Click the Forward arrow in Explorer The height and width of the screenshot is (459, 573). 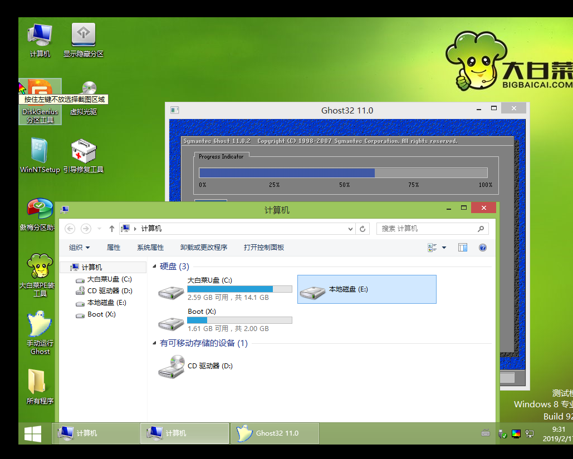click(x=86, y=229)
